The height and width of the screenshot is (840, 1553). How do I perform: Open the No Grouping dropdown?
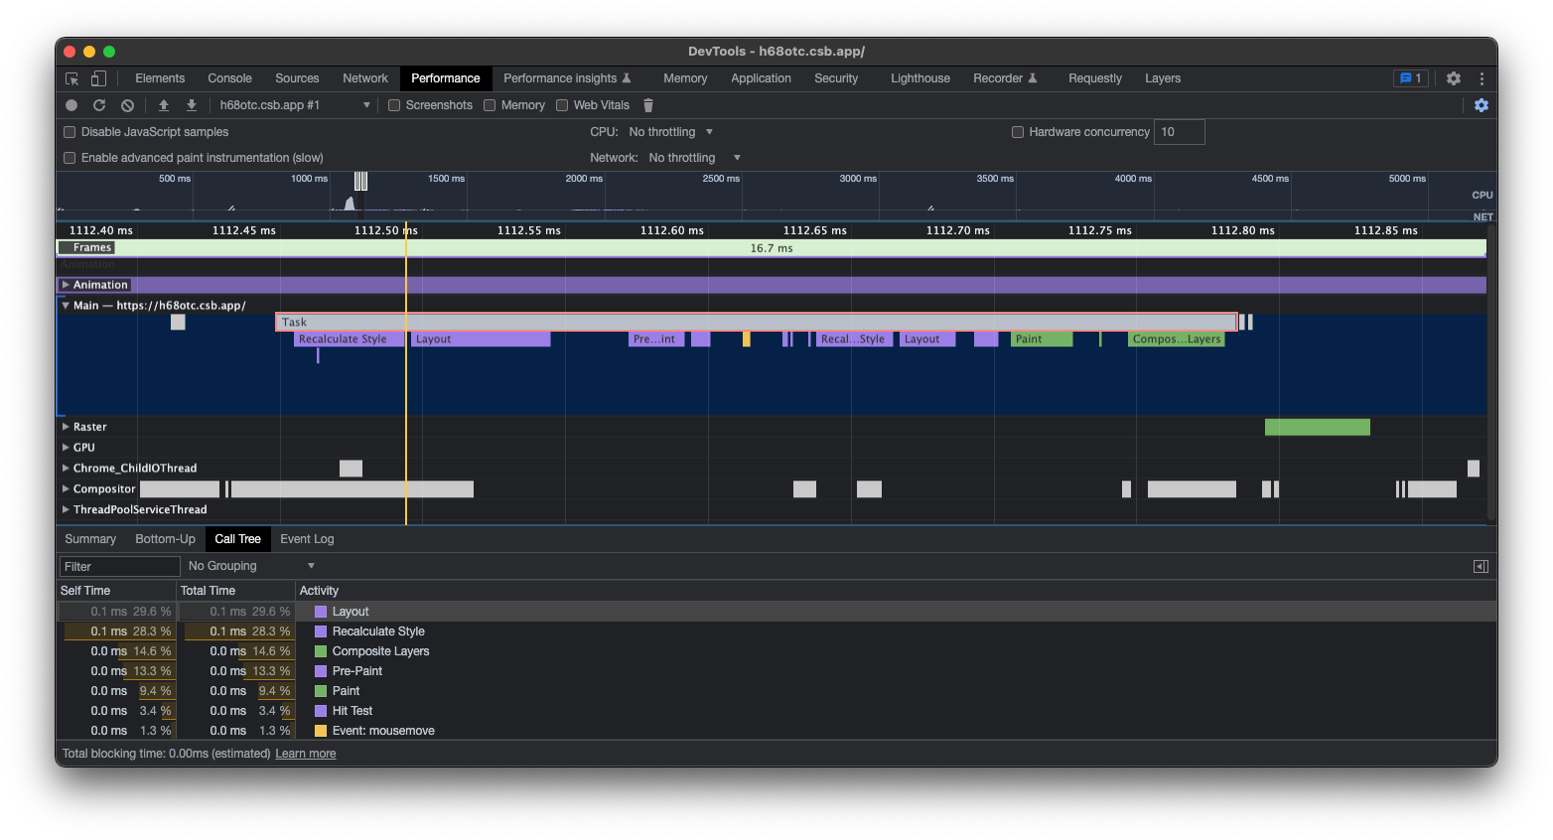[x=251, y=566]
